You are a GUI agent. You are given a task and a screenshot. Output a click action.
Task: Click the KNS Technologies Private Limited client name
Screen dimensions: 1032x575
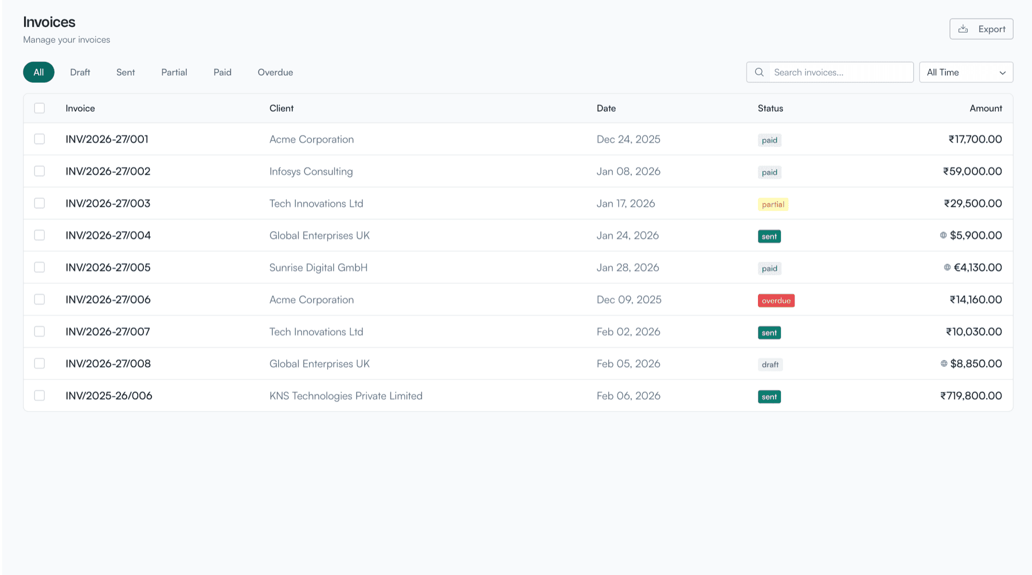point(346,396)
